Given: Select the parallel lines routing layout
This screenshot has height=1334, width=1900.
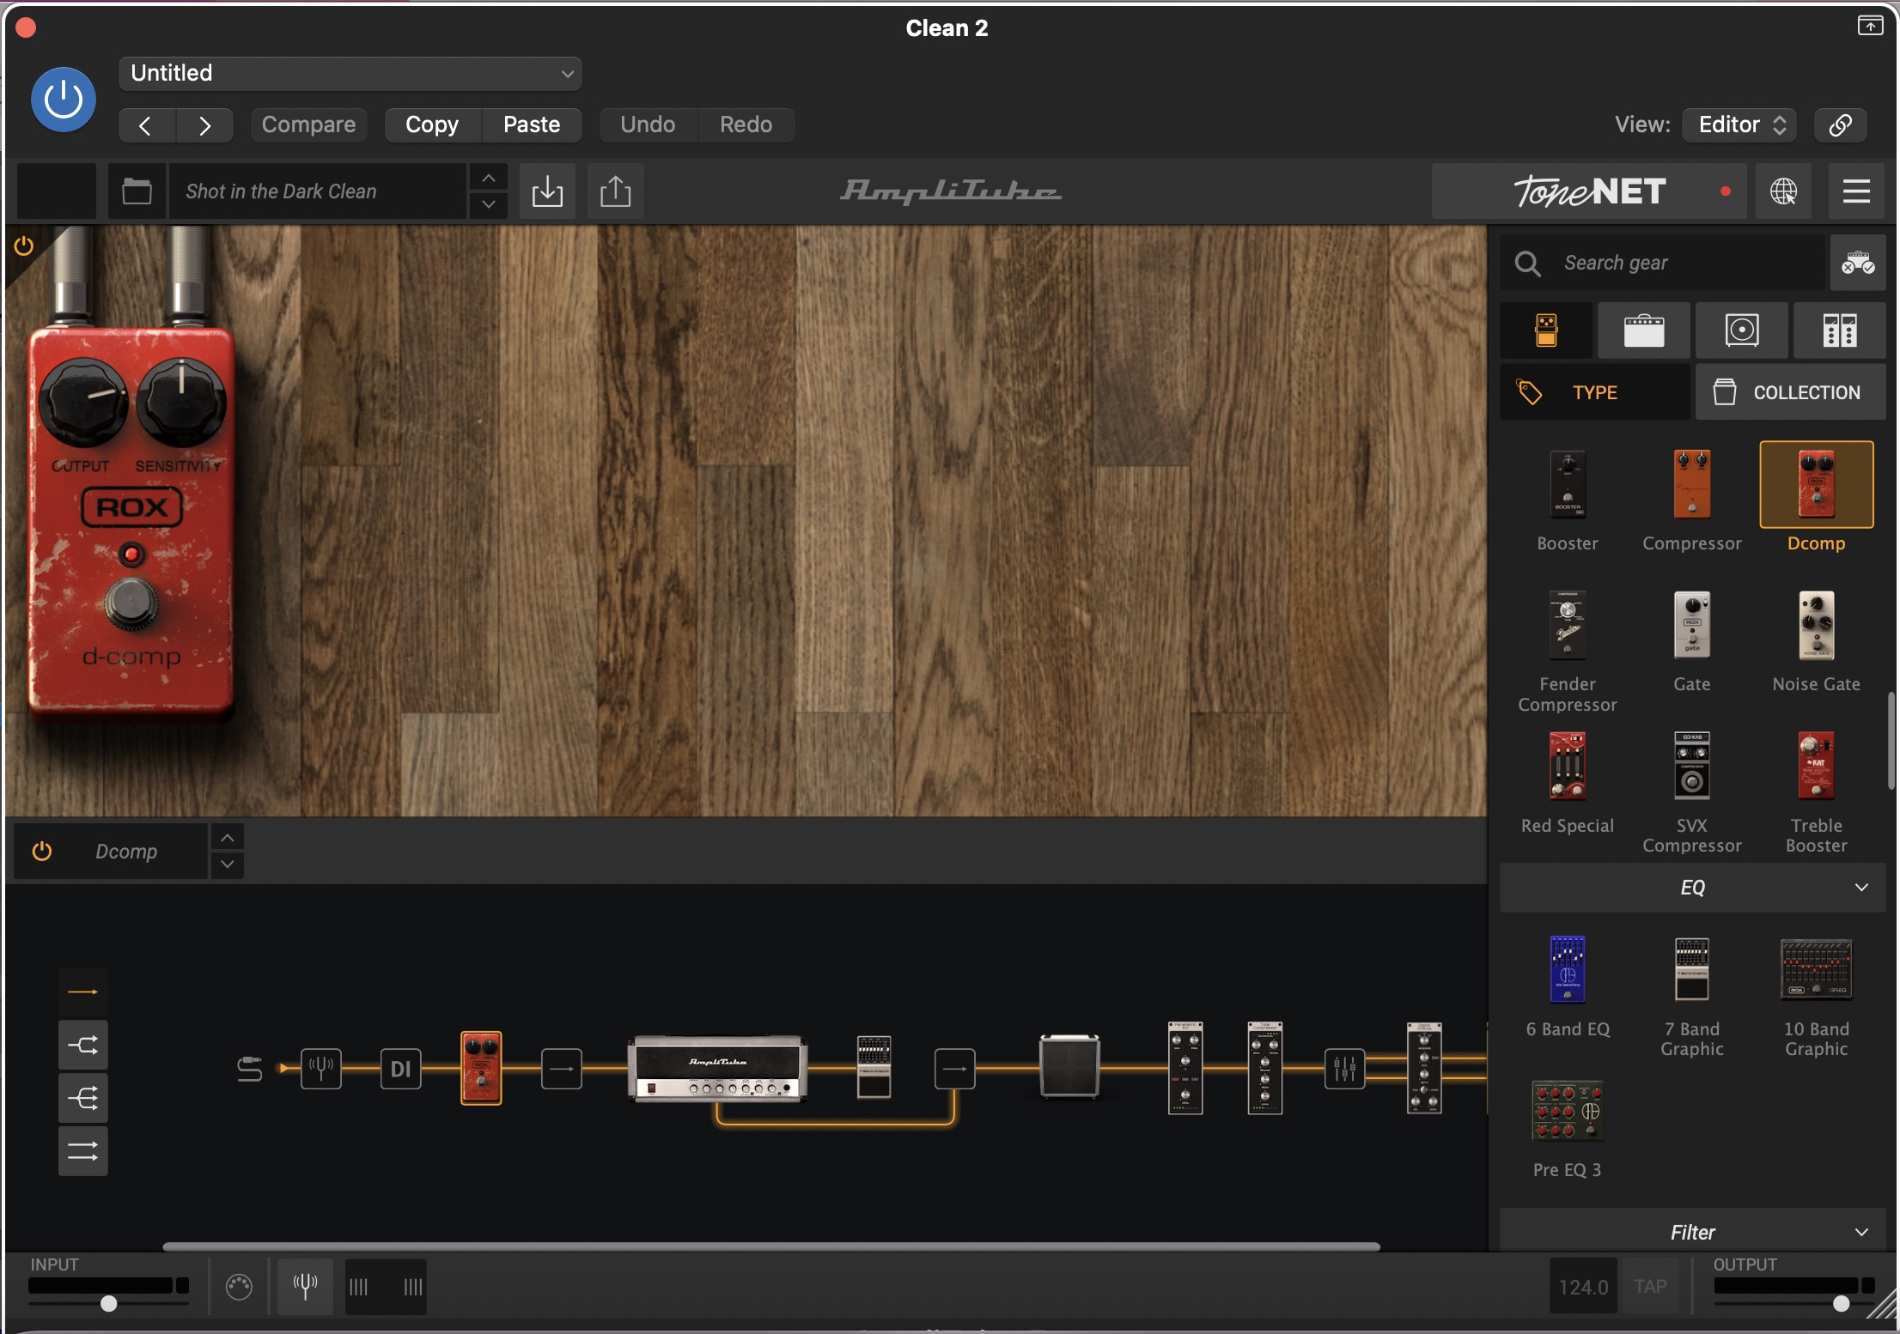Looking at the screenshot, I should point(83,1151).
